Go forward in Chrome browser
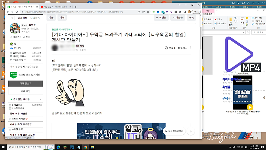This screenshot has height=150, width=266. tap(12, 12)
